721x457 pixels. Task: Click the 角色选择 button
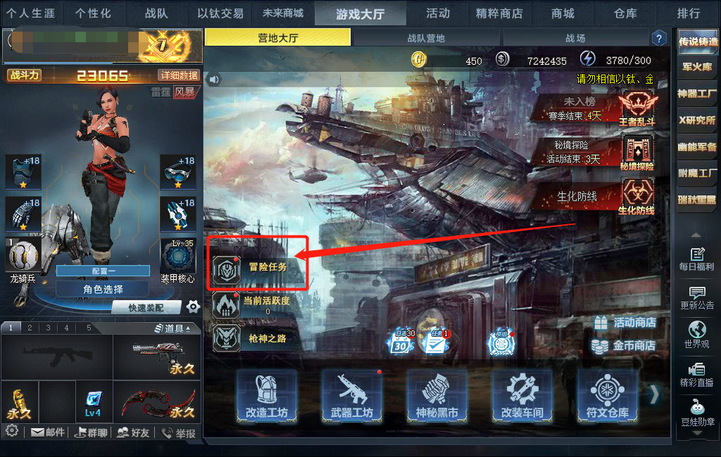pyautogui.click(x=103, y=290)
